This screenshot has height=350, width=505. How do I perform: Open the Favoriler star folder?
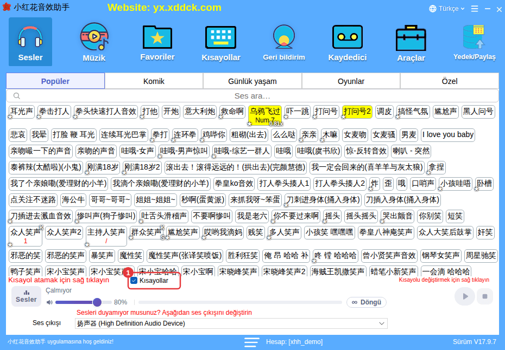(157, 42)
